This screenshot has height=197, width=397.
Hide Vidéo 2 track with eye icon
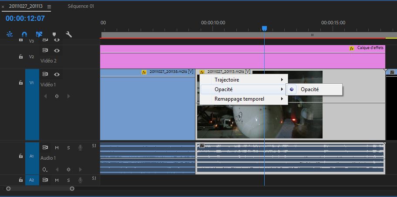[57, 50]
